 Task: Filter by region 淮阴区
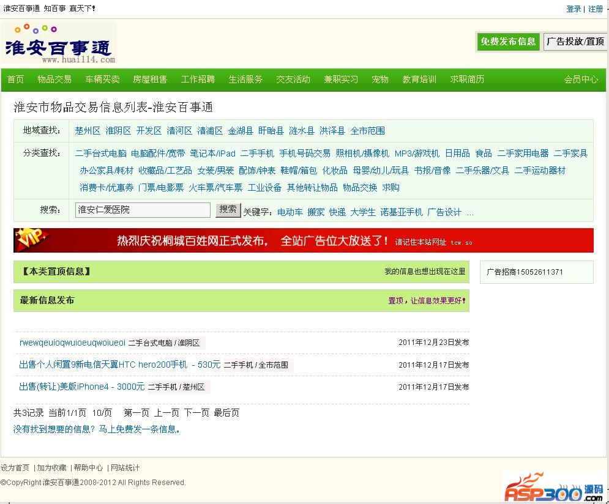point(118,131)
